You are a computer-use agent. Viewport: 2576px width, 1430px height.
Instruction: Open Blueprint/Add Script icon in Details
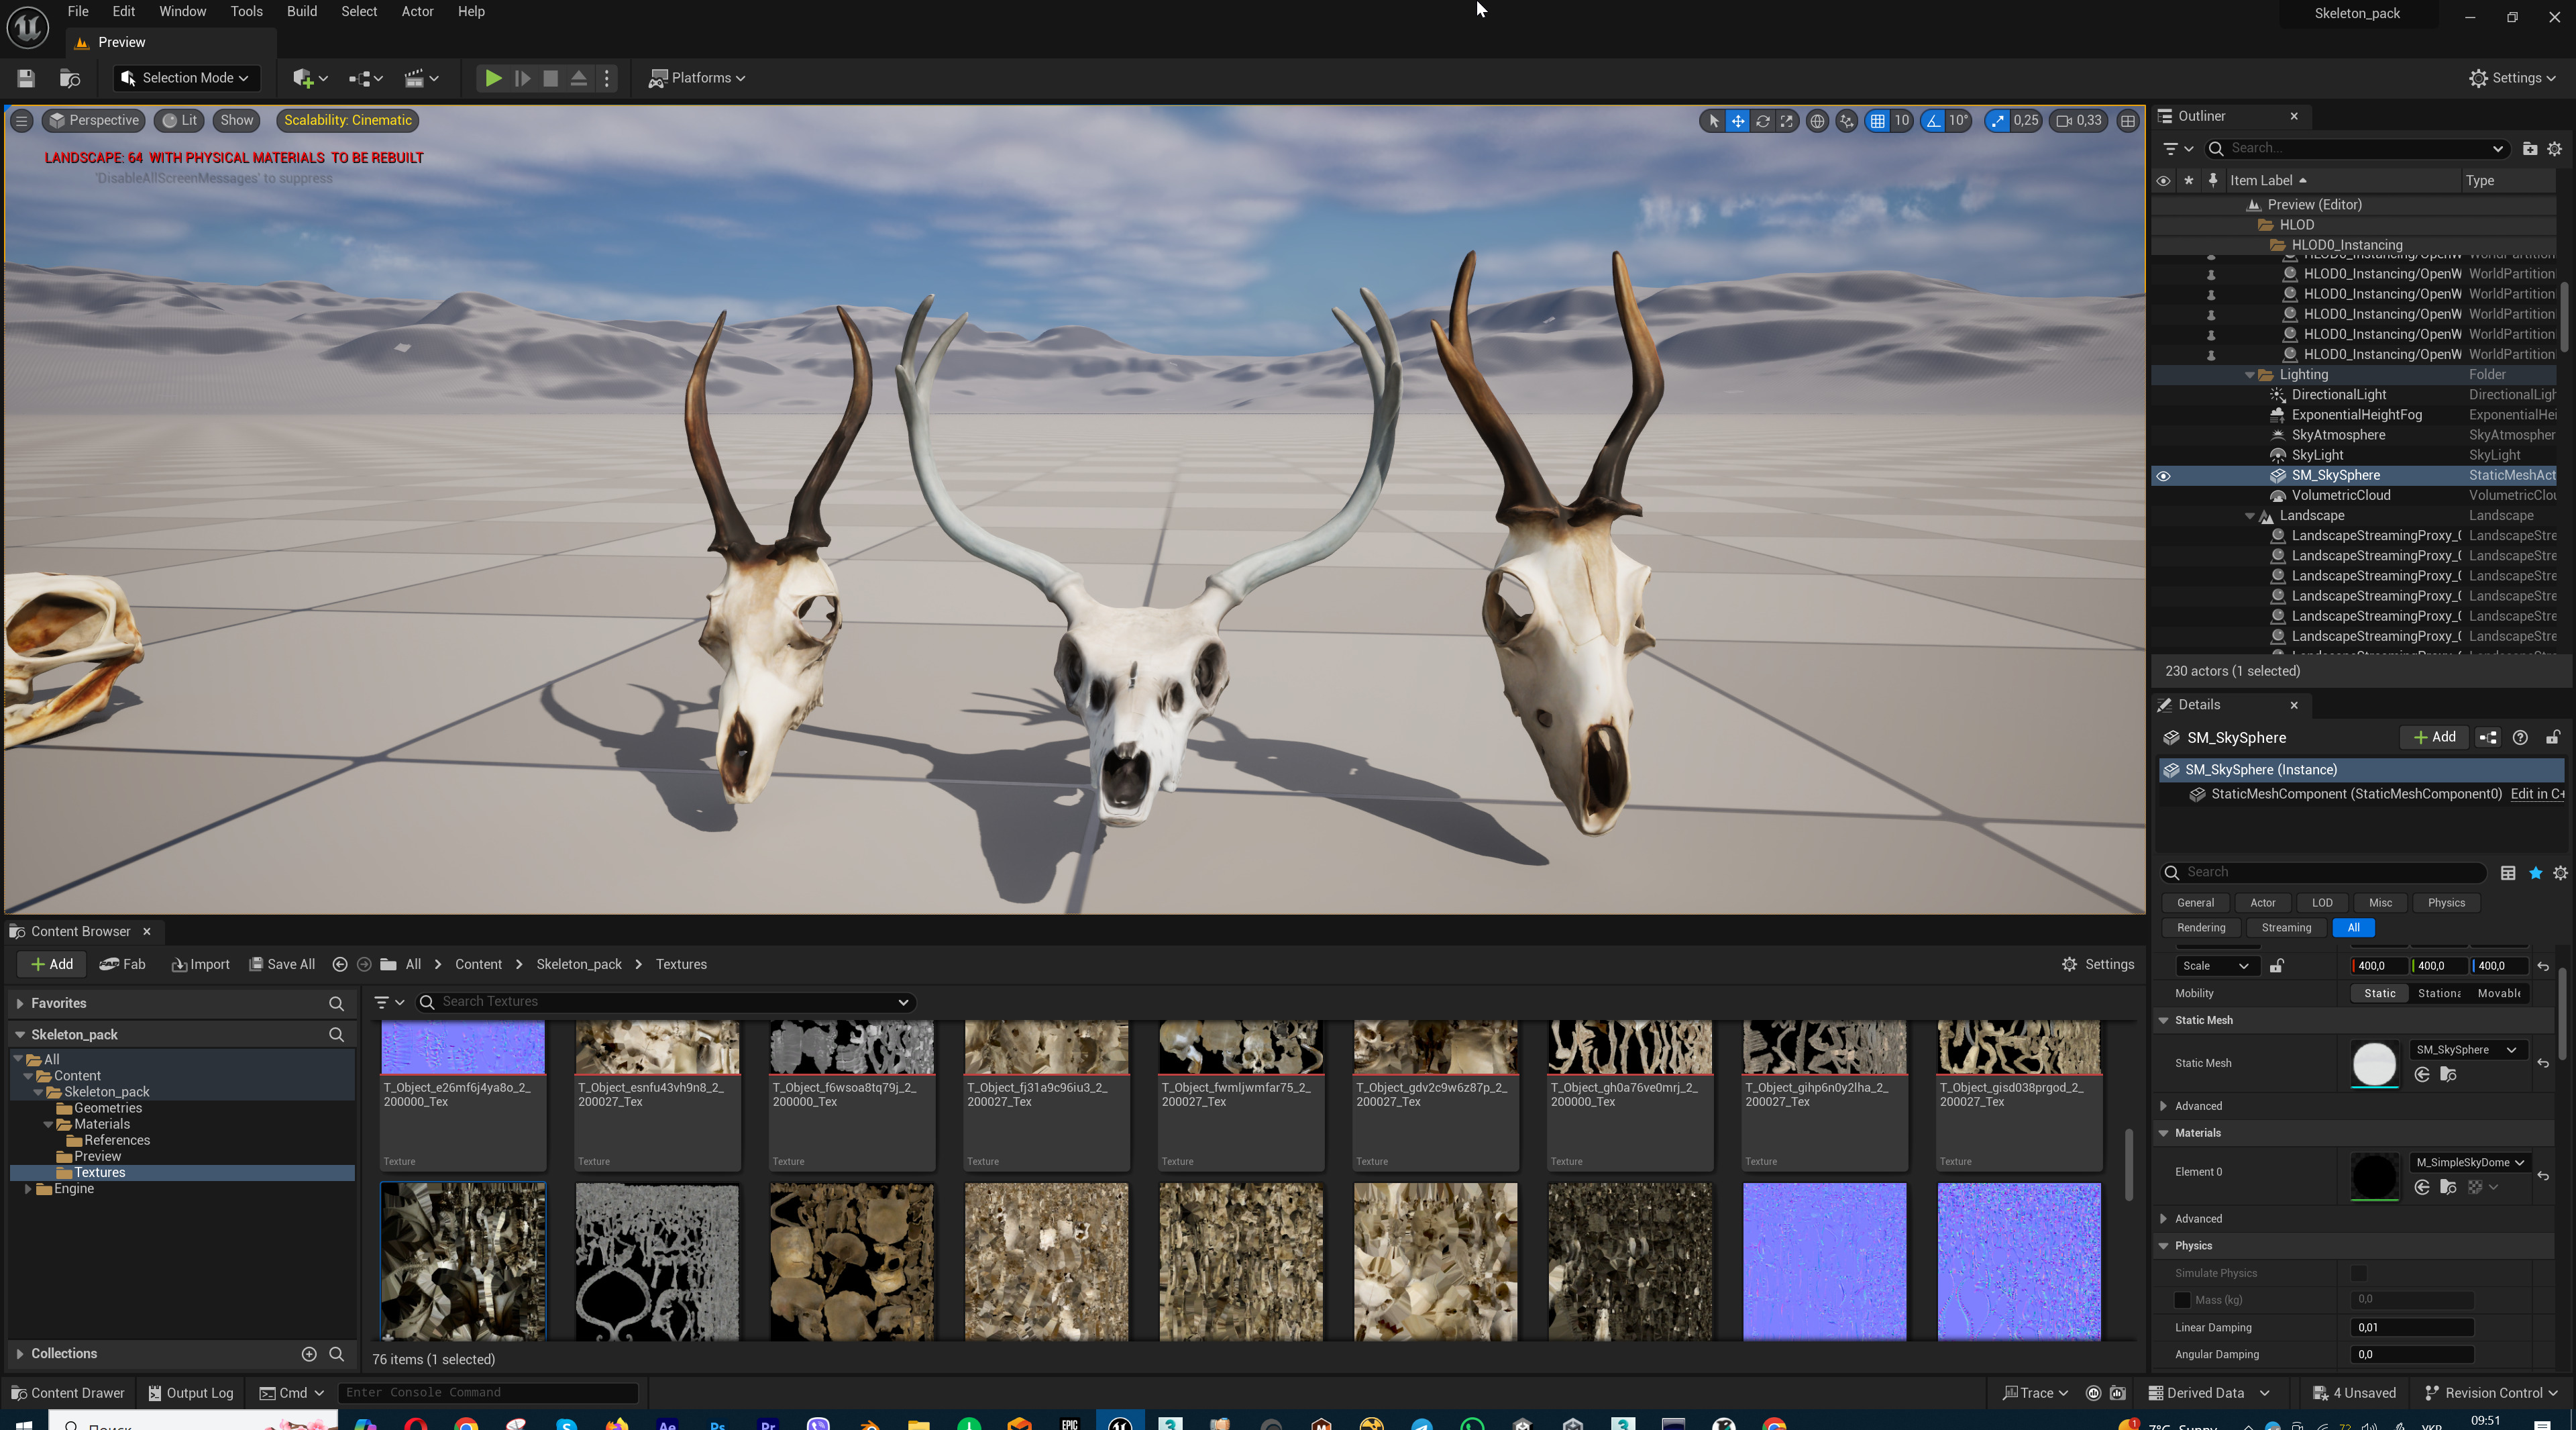(x=2487, y=738)
